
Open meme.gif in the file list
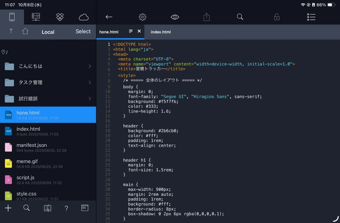pyautogui.click(x=48, y=163)
